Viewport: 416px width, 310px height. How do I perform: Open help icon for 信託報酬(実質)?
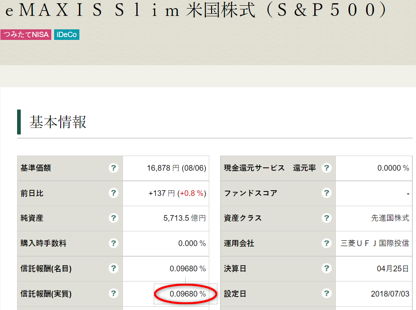coord(114,294)
